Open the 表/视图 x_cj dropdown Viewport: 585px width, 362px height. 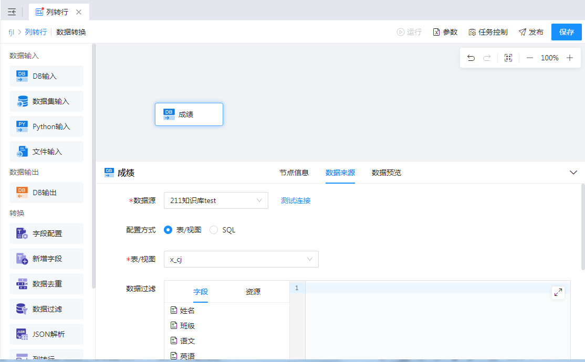point(241,259)
